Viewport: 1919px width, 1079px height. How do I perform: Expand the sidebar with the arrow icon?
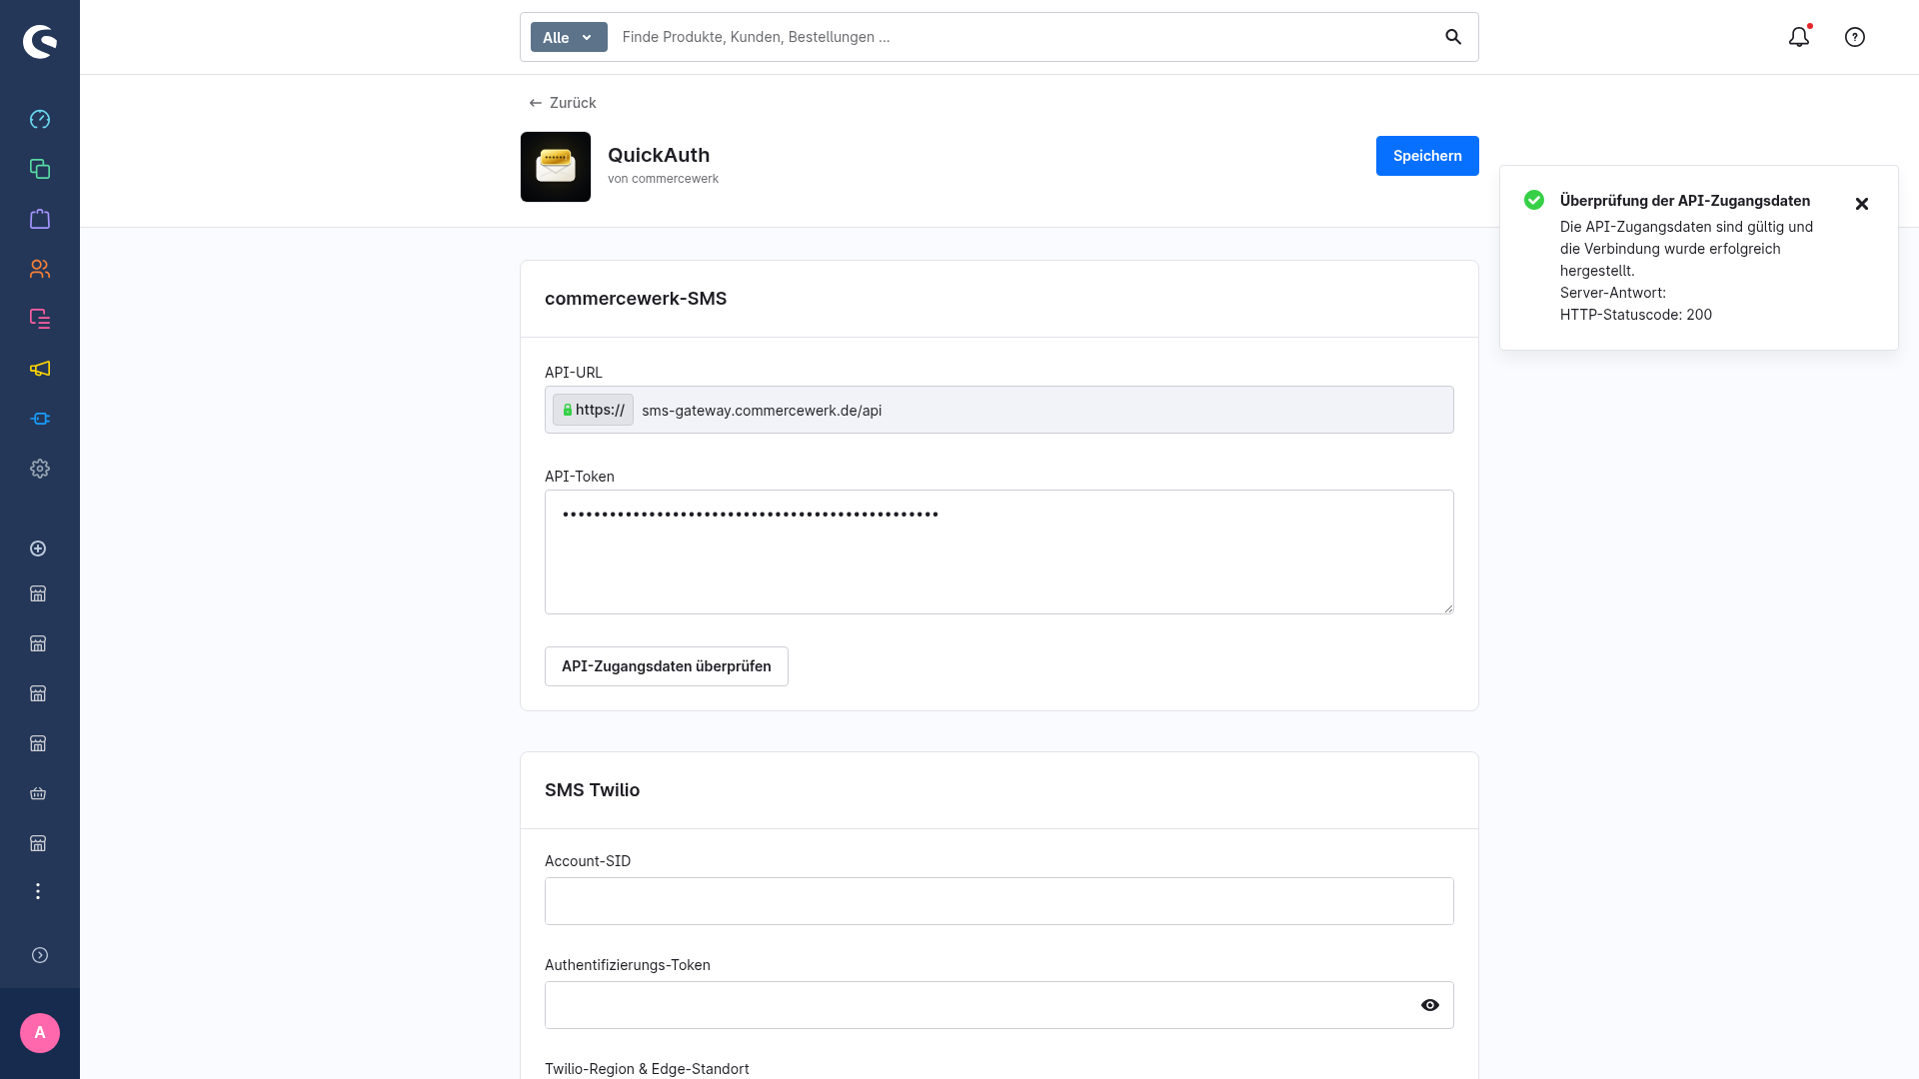pyautogui.click(x=40, y=955)
